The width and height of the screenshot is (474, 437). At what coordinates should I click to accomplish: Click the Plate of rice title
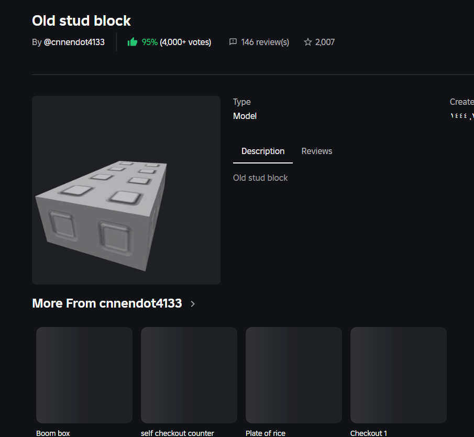coord(266,433)
